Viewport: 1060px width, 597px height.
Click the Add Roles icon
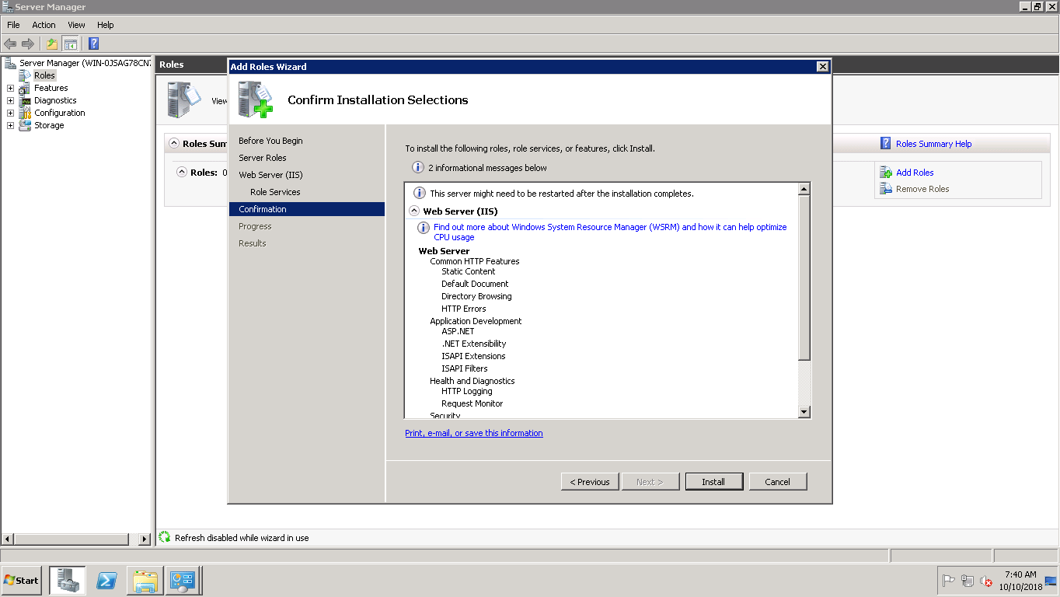point(886,173)
